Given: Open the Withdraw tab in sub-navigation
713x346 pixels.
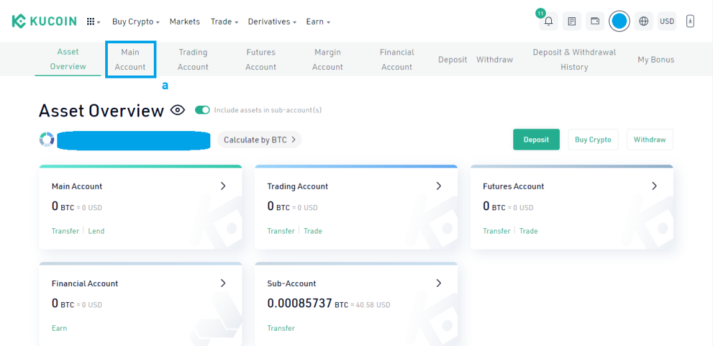Looking at the screenshot, I should (x=495, y=60).
